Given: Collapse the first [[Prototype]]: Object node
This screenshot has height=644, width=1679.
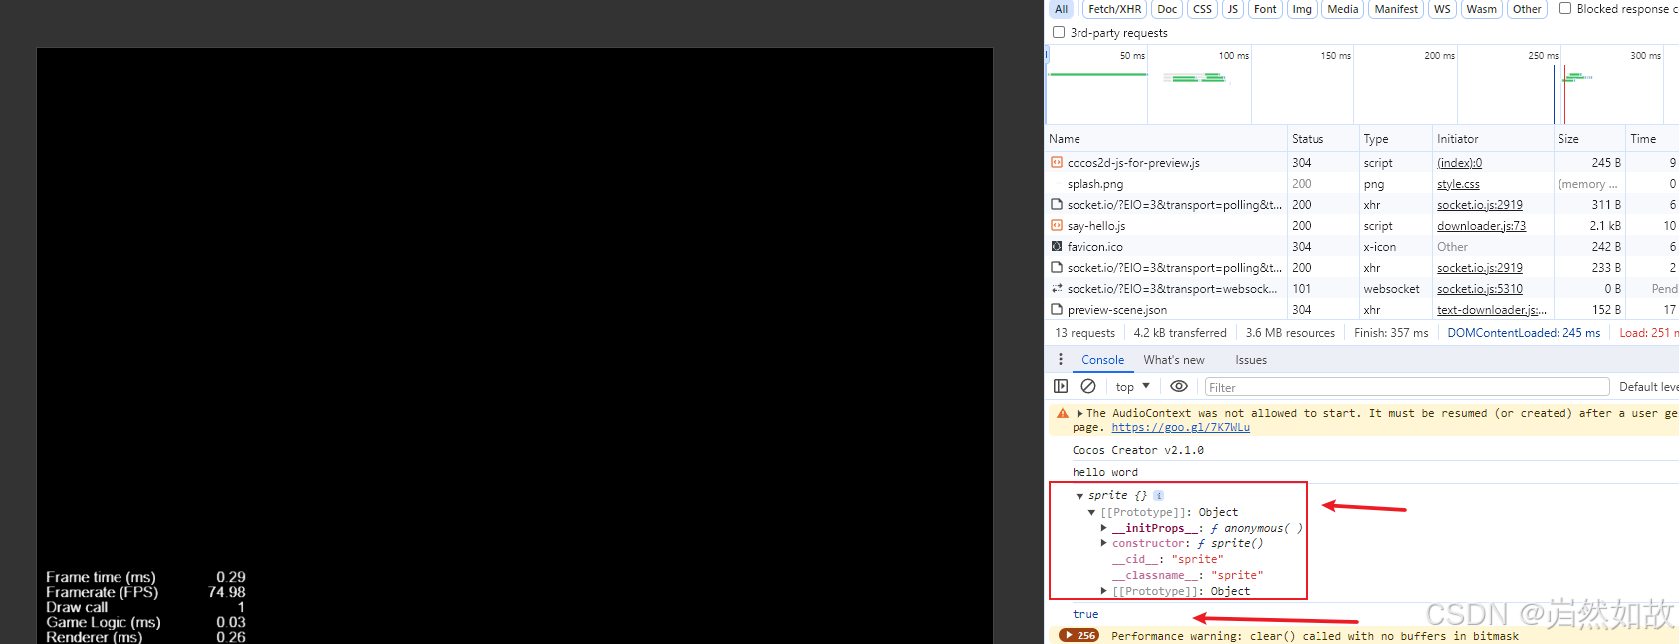Looking at the screenshot, I should pos(1091,512).
